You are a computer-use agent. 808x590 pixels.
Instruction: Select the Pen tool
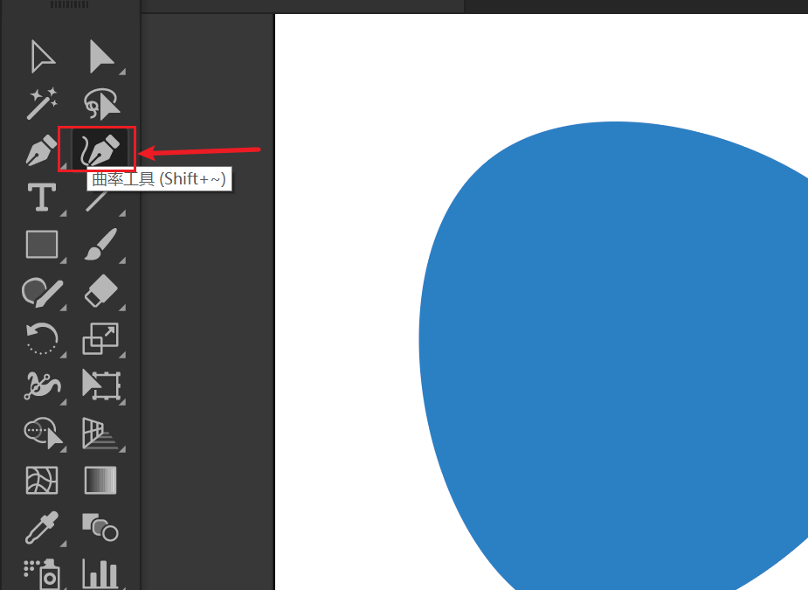pyautogui.click(x=41, y=150)
